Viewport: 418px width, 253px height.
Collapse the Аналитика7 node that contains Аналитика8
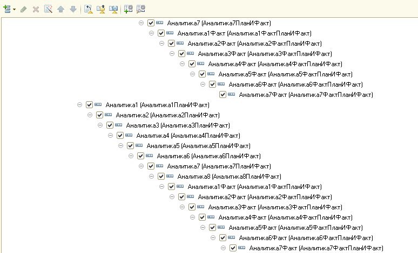(141, 166)
